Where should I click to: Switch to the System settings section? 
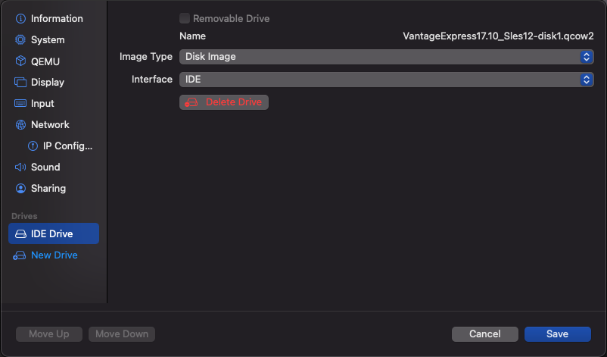(x=54, y=39)
